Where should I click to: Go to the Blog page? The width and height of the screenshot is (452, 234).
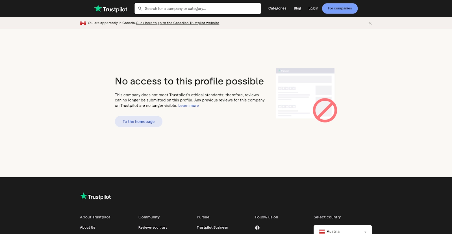click(297, 8)
